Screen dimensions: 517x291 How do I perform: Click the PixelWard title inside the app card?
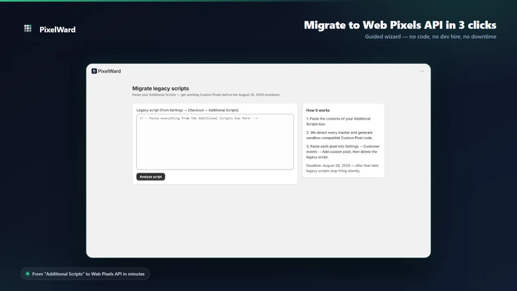pos(109,71)
